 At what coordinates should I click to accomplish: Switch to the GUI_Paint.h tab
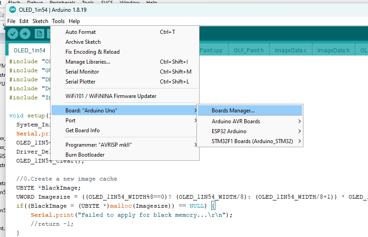[x=248, y=51]
